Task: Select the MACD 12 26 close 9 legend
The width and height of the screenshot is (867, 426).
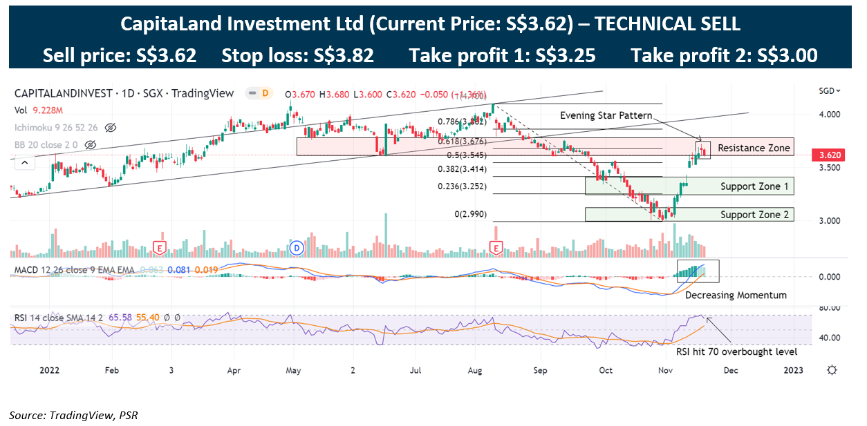Action: tap(75, 269)
